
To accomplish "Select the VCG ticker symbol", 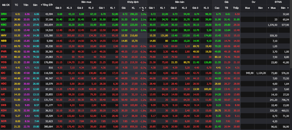I will (x=3, y=62).
